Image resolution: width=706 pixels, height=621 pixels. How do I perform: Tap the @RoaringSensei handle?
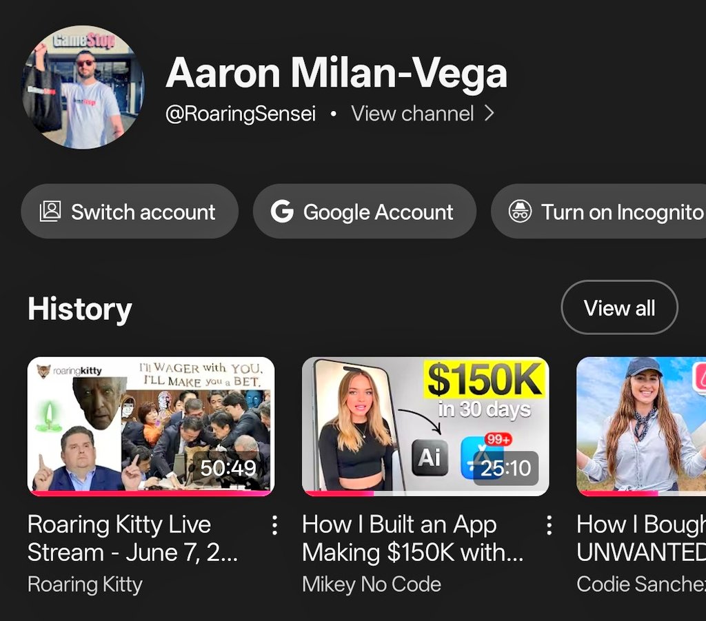coord(241,114)
